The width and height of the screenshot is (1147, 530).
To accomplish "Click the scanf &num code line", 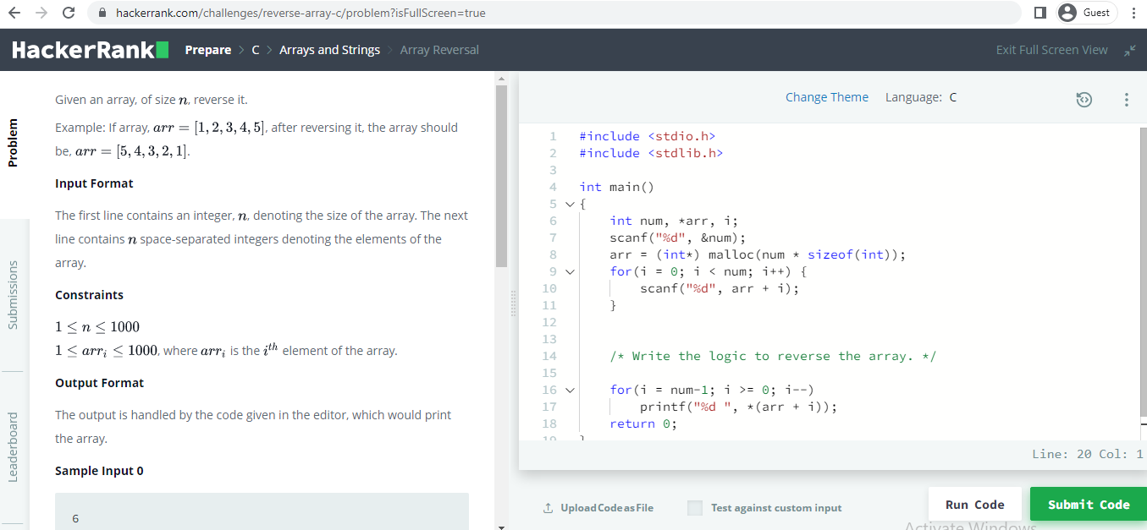I will (678, 238).
